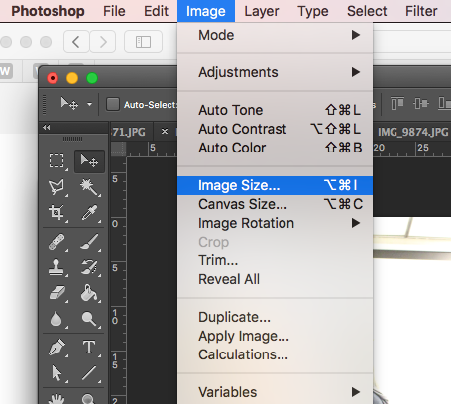Toggle the sidebar button in the browser window
The height and width of the screenshot is (404, 451).
pos(143,42)
